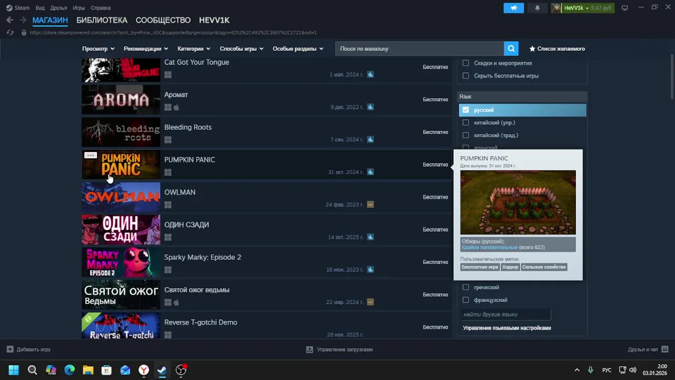Check 'китайский (упр.)' language
The height and width of the screenshot is (380, 675).
(466, 122)
